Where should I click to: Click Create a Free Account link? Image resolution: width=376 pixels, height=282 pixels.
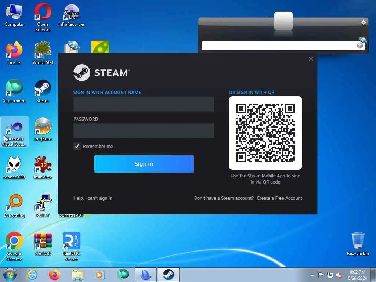coord(279,198)
